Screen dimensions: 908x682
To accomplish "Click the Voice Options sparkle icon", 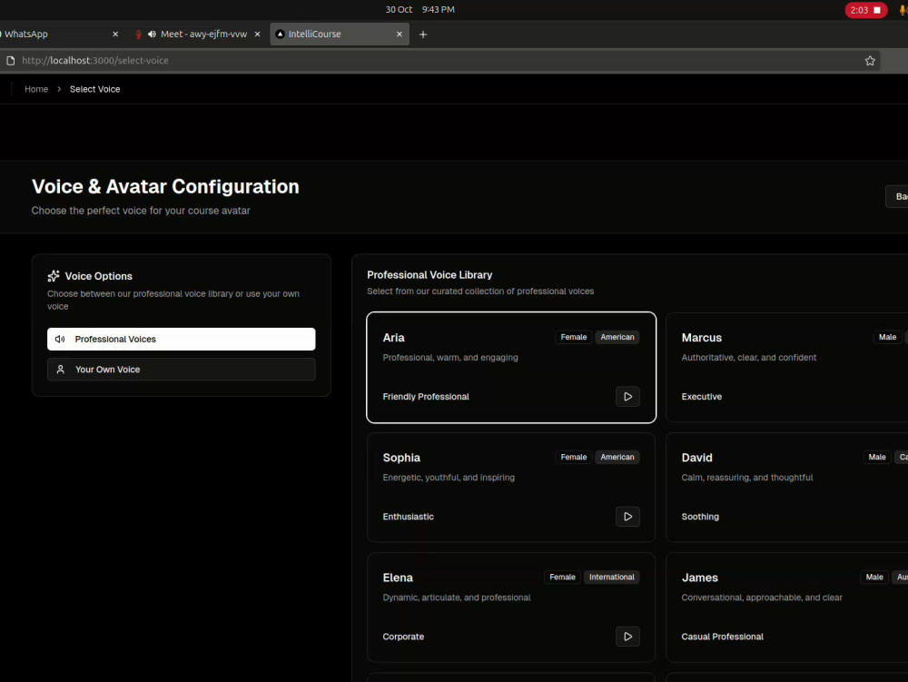I will [54, 275].
